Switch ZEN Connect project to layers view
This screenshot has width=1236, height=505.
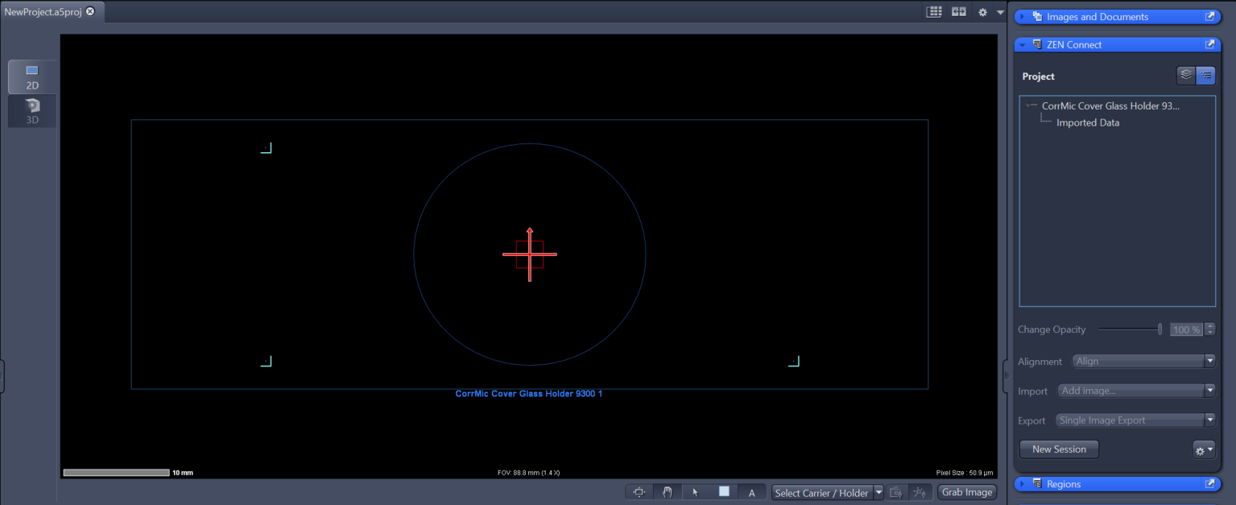coord(1185,75)
